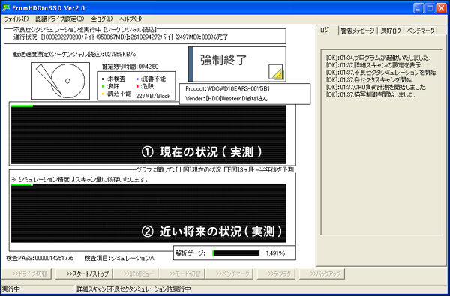Open the ファイル(F) menu
The height and width of the screenshot is (296, 450).
pos(16,19)
